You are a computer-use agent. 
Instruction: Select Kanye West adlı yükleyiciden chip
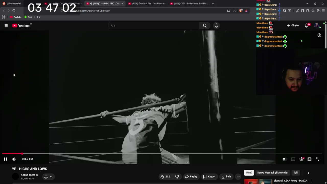click(273, 173)
